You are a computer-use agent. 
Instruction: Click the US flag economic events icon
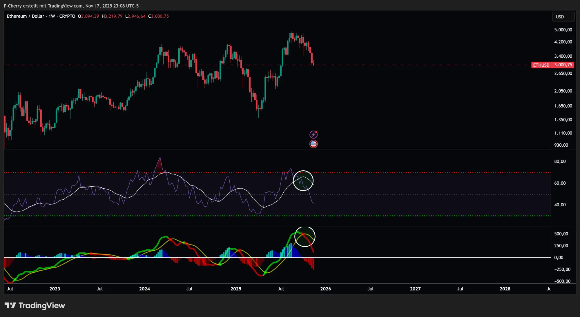313,144
